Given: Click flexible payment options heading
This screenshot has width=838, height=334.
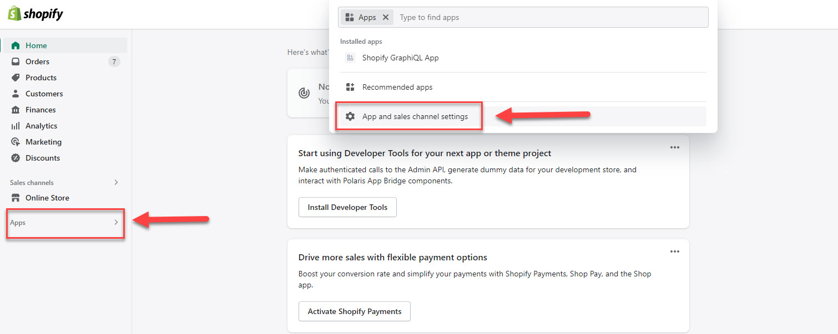Looking at the screenshot, I should click(x=393, y=257).
